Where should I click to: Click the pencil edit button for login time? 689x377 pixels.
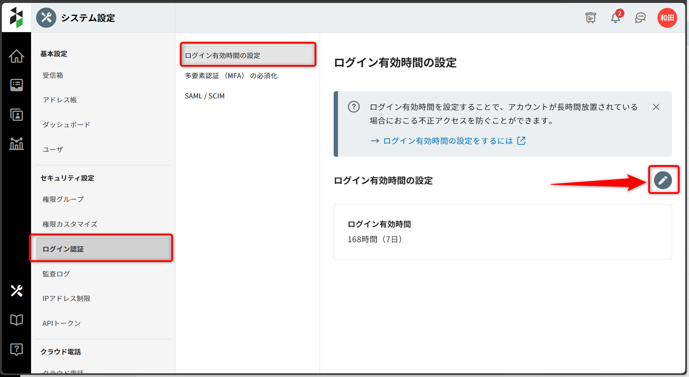click(663, 180)
